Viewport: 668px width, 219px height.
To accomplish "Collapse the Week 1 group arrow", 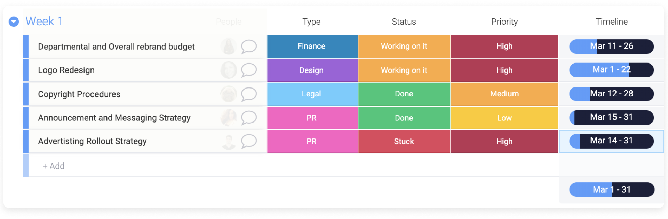I will point(14,22).
